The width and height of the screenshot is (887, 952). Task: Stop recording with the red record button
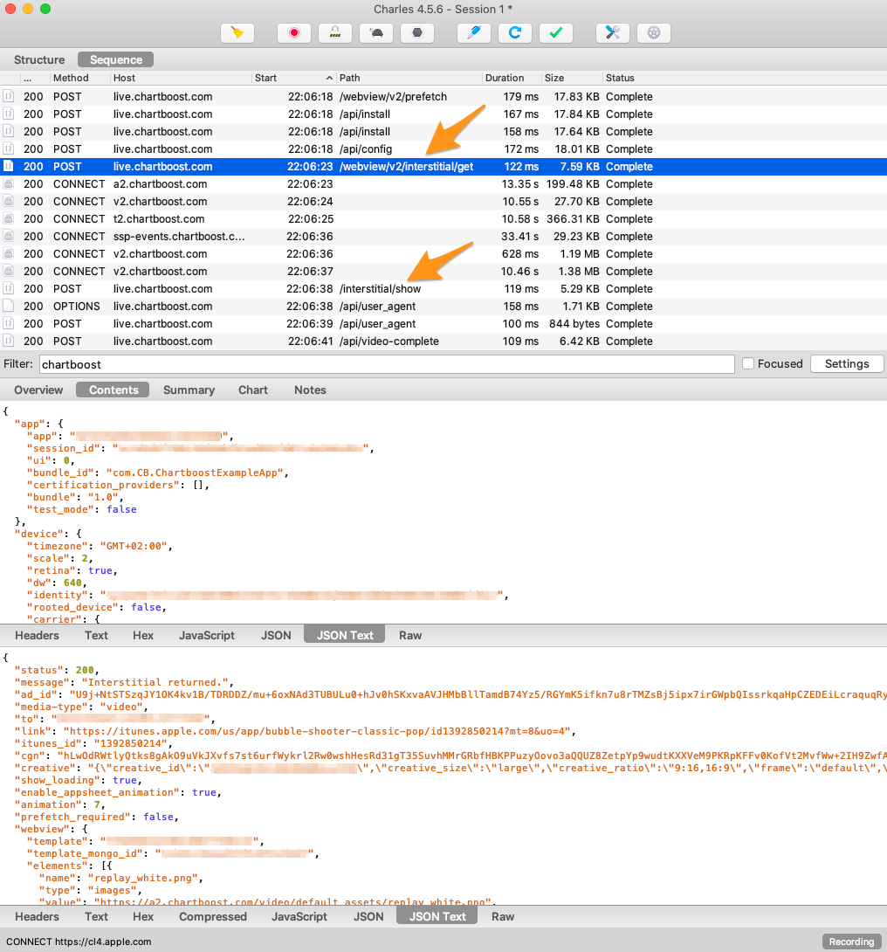294,33
